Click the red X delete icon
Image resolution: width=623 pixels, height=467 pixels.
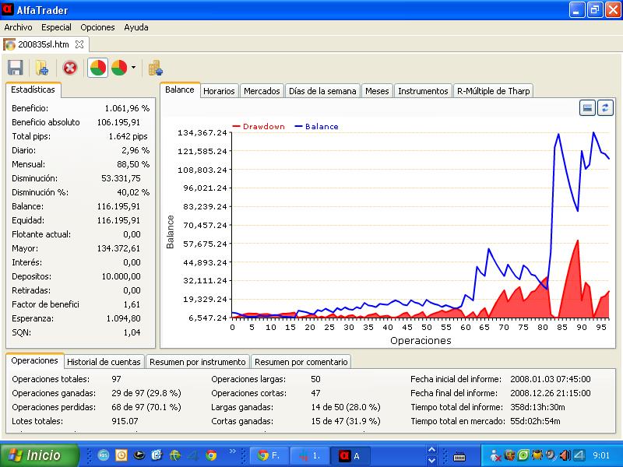[x=70, y=68]
